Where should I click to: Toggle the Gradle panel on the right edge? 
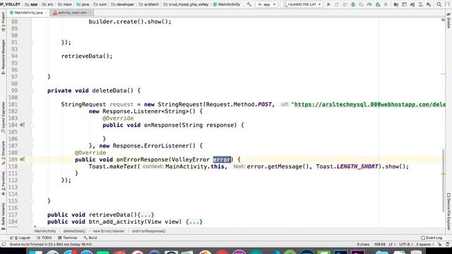(448, 20)
